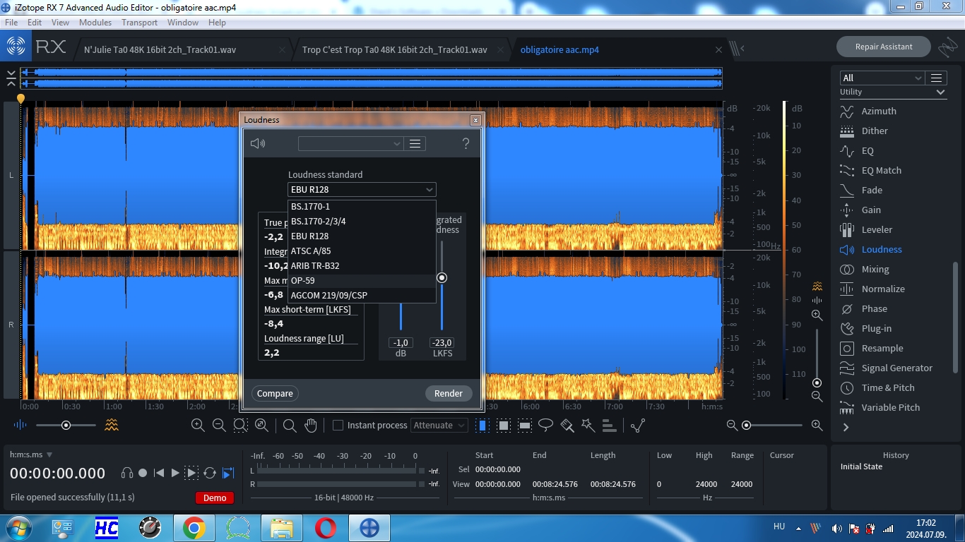The width and height of the screenshot is (965, 542).
Task: Play the audio from the transport bar
Action: 176,473
